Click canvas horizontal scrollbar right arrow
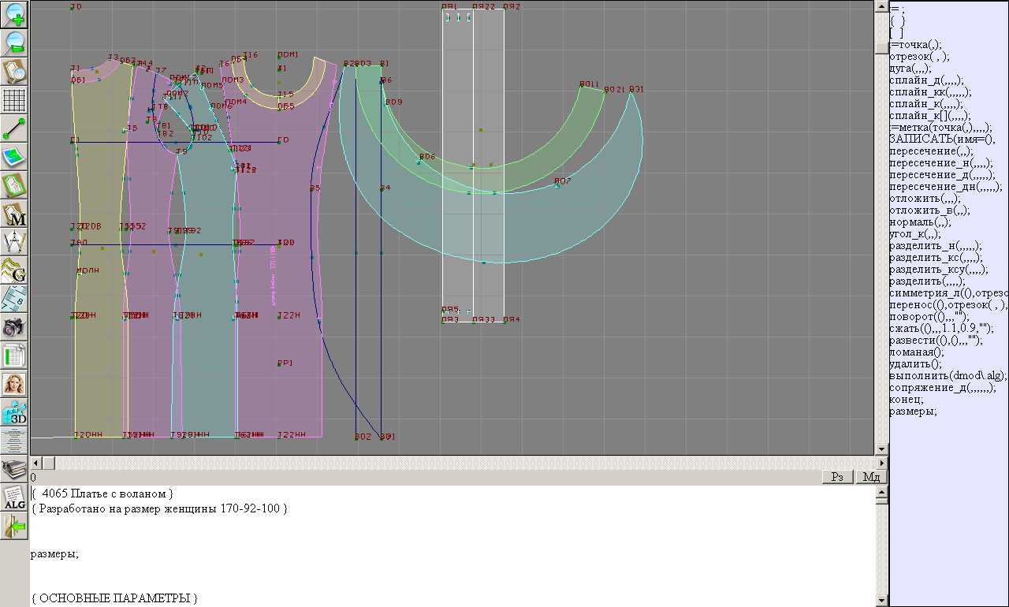The height and width of the screenshot is (607, 1009). (x=882, y=463)
